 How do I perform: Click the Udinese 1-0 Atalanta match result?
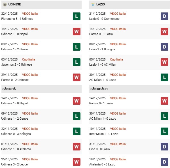pos(16,149)
